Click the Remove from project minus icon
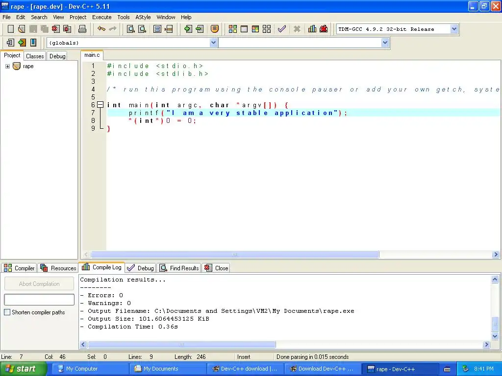The image size is (502, 376). click(200, 29)
